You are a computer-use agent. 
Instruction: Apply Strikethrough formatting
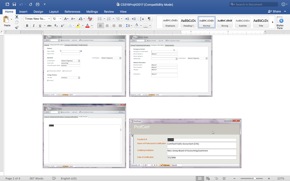click(49, 26)
